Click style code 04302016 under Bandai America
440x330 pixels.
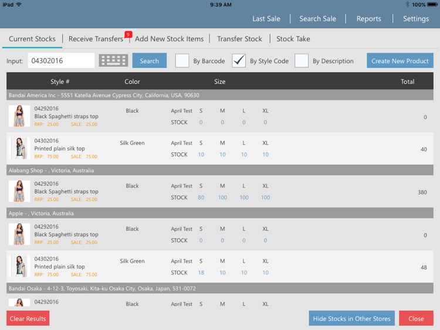pos(46,141)
